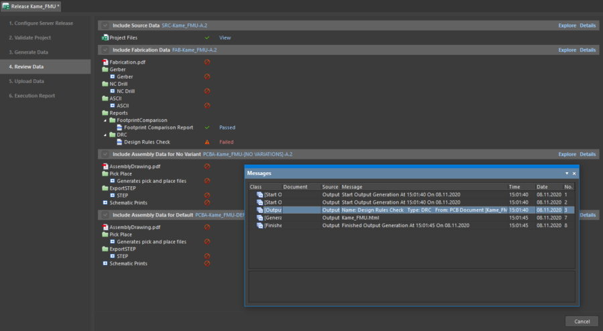Collapse the FootprintComparison tree folder
This screenshot has width=603, height=331.
pyautogui.click(x=104, y=120)
